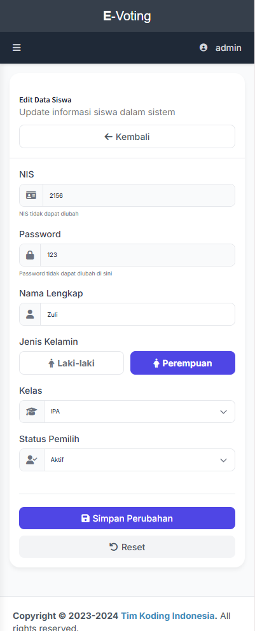
Task: Click the graduation cap icon beside Kelas
Action: pyautogui.click(x=31, y=412)
